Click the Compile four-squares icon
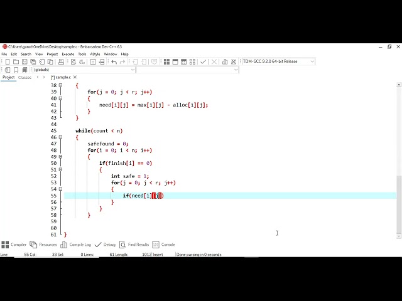Viewport: 402px width, 301px height. [166, 61]
